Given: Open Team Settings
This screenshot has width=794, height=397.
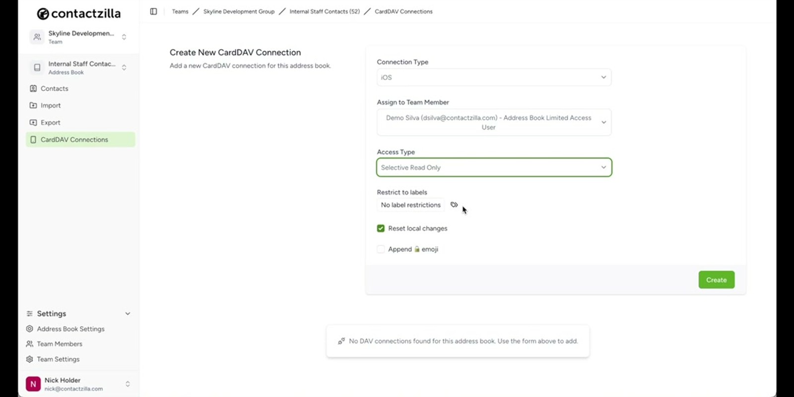Looking at the screenshot, I should (58, 359).
